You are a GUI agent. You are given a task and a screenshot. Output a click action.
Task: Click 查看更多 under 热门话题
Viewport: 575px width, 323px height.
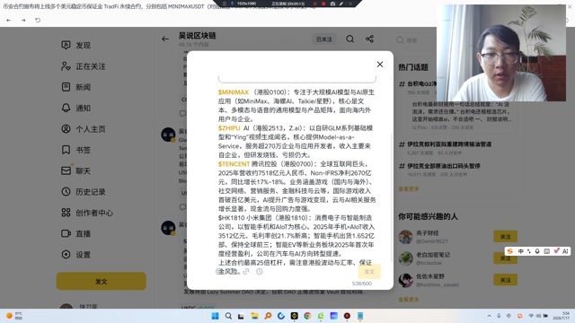click(x=409, y=189)
